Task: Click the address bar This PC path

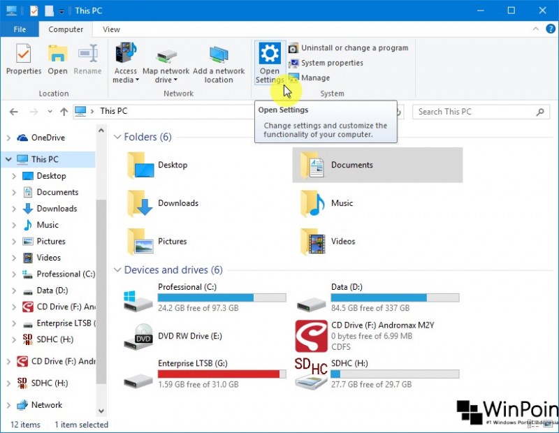Action: [113, 111]
